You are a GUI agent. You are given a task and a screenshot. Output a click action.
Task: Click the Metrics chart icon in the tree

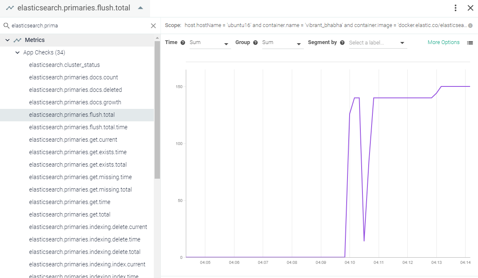(x=17, y=40)
